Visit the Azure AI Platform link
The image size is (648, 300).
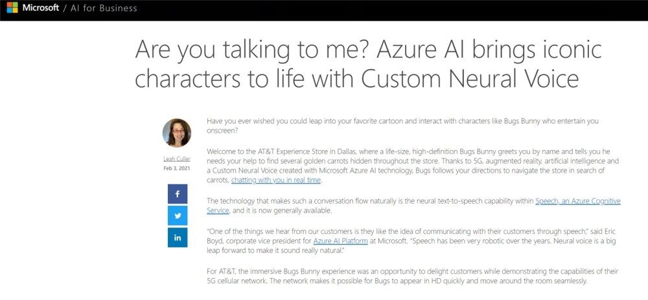pyautogui.click(x=341, y=241)
